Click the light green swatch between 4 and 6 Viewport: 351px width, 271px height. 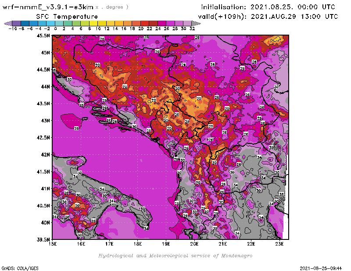(x=76, y=23)
